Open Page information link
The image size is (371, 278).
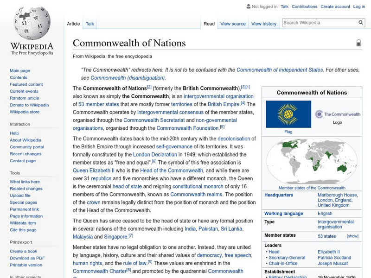click(x=26, y=216)
